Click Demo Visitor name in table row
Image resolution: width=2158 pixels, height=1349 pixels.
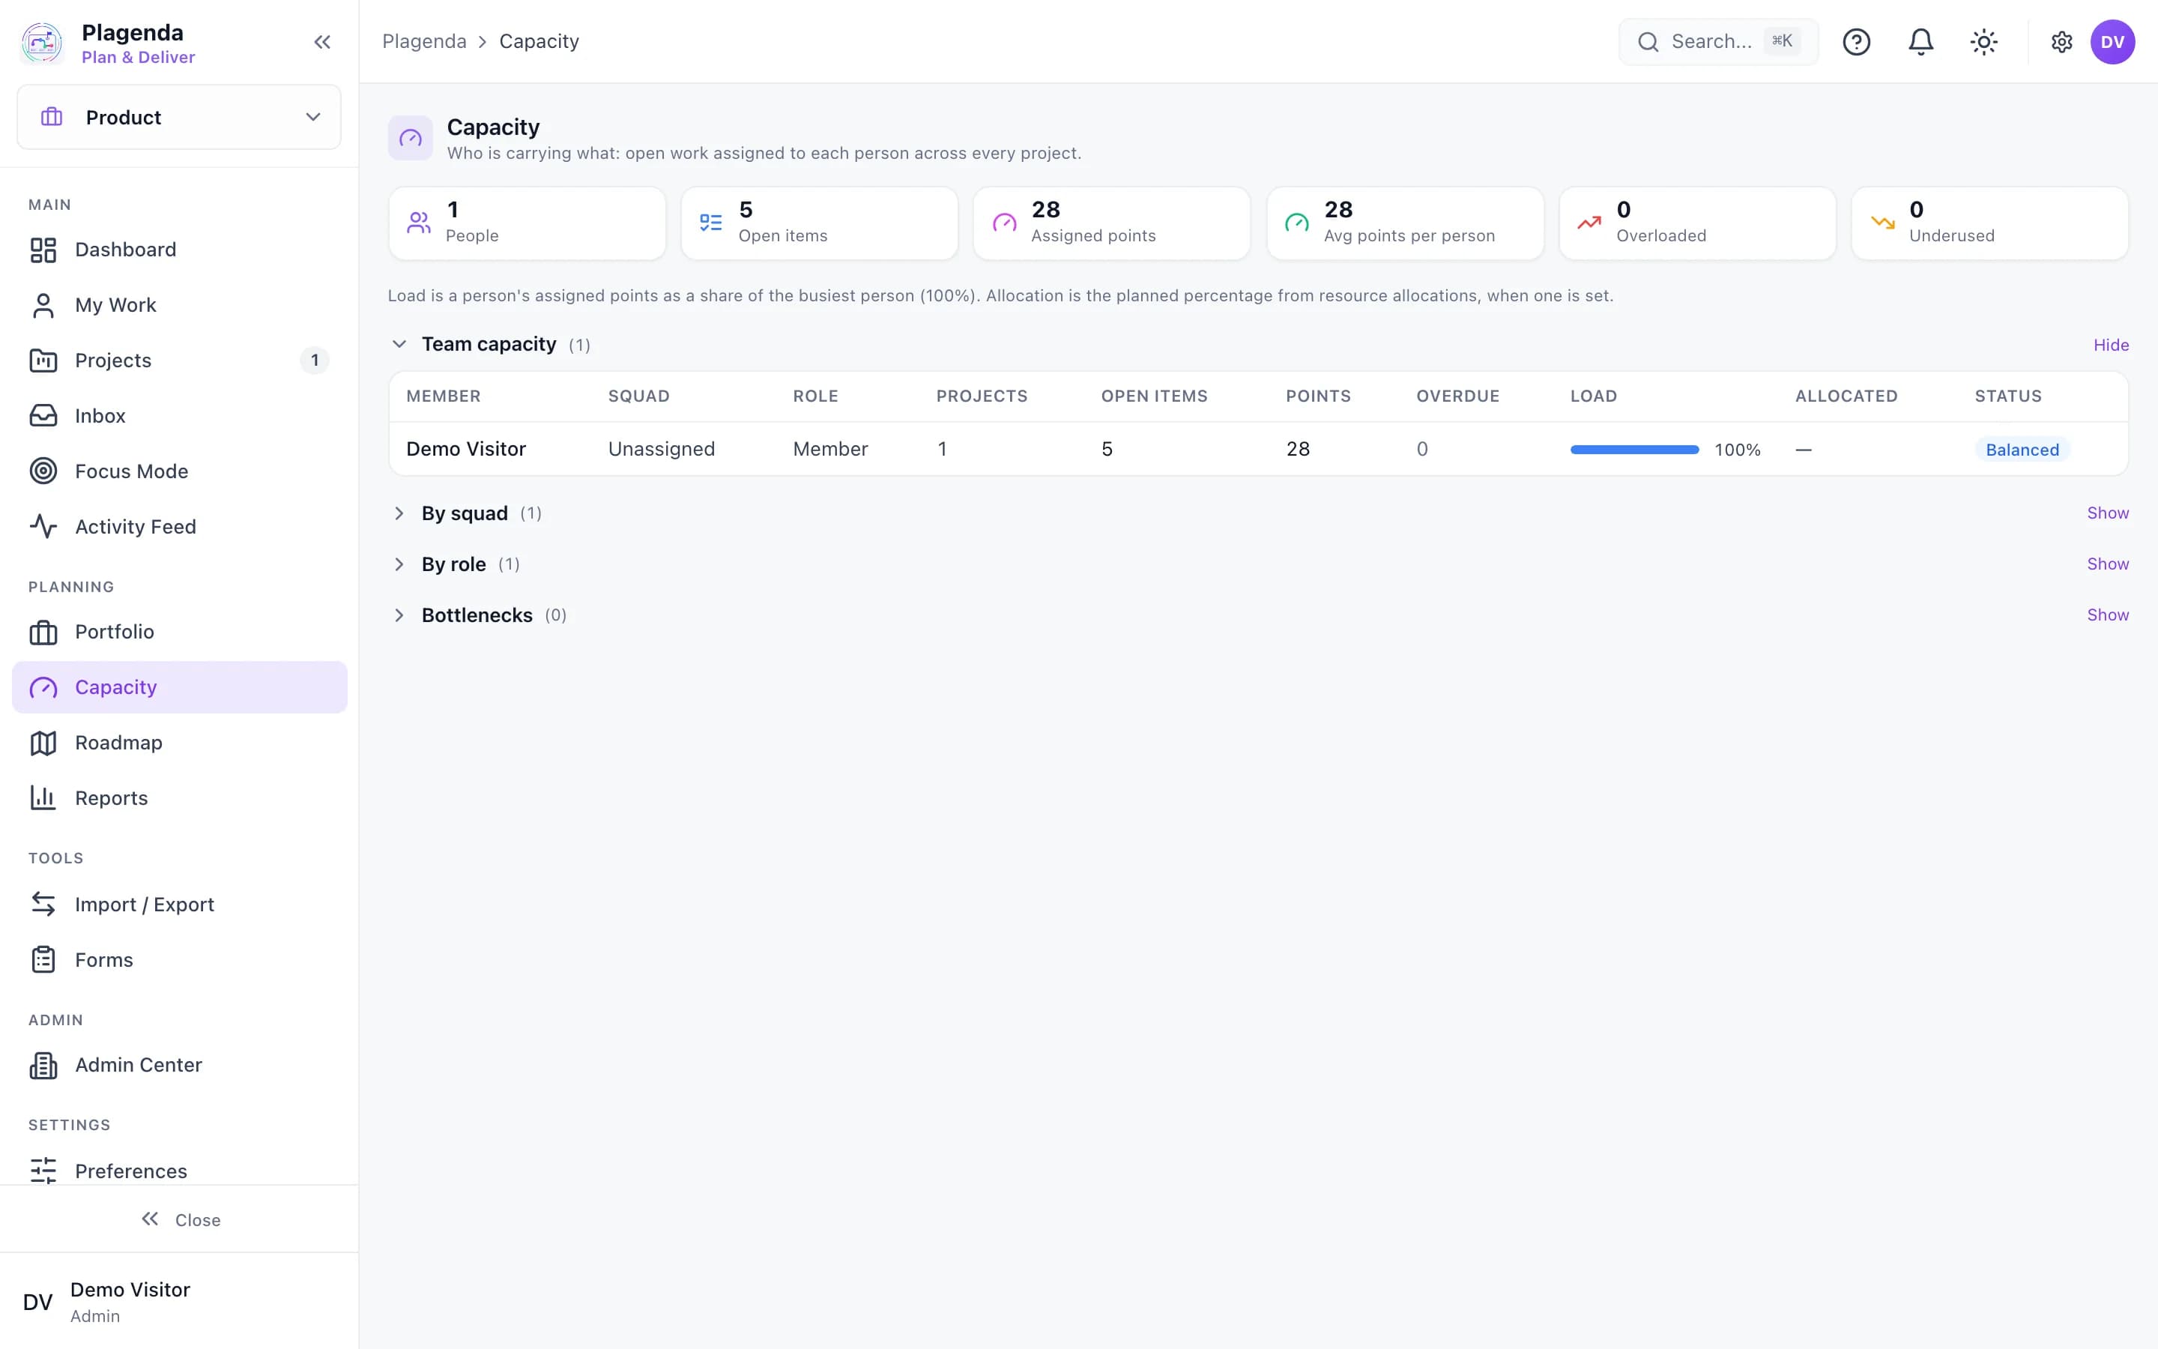click(x=465, y=449)
